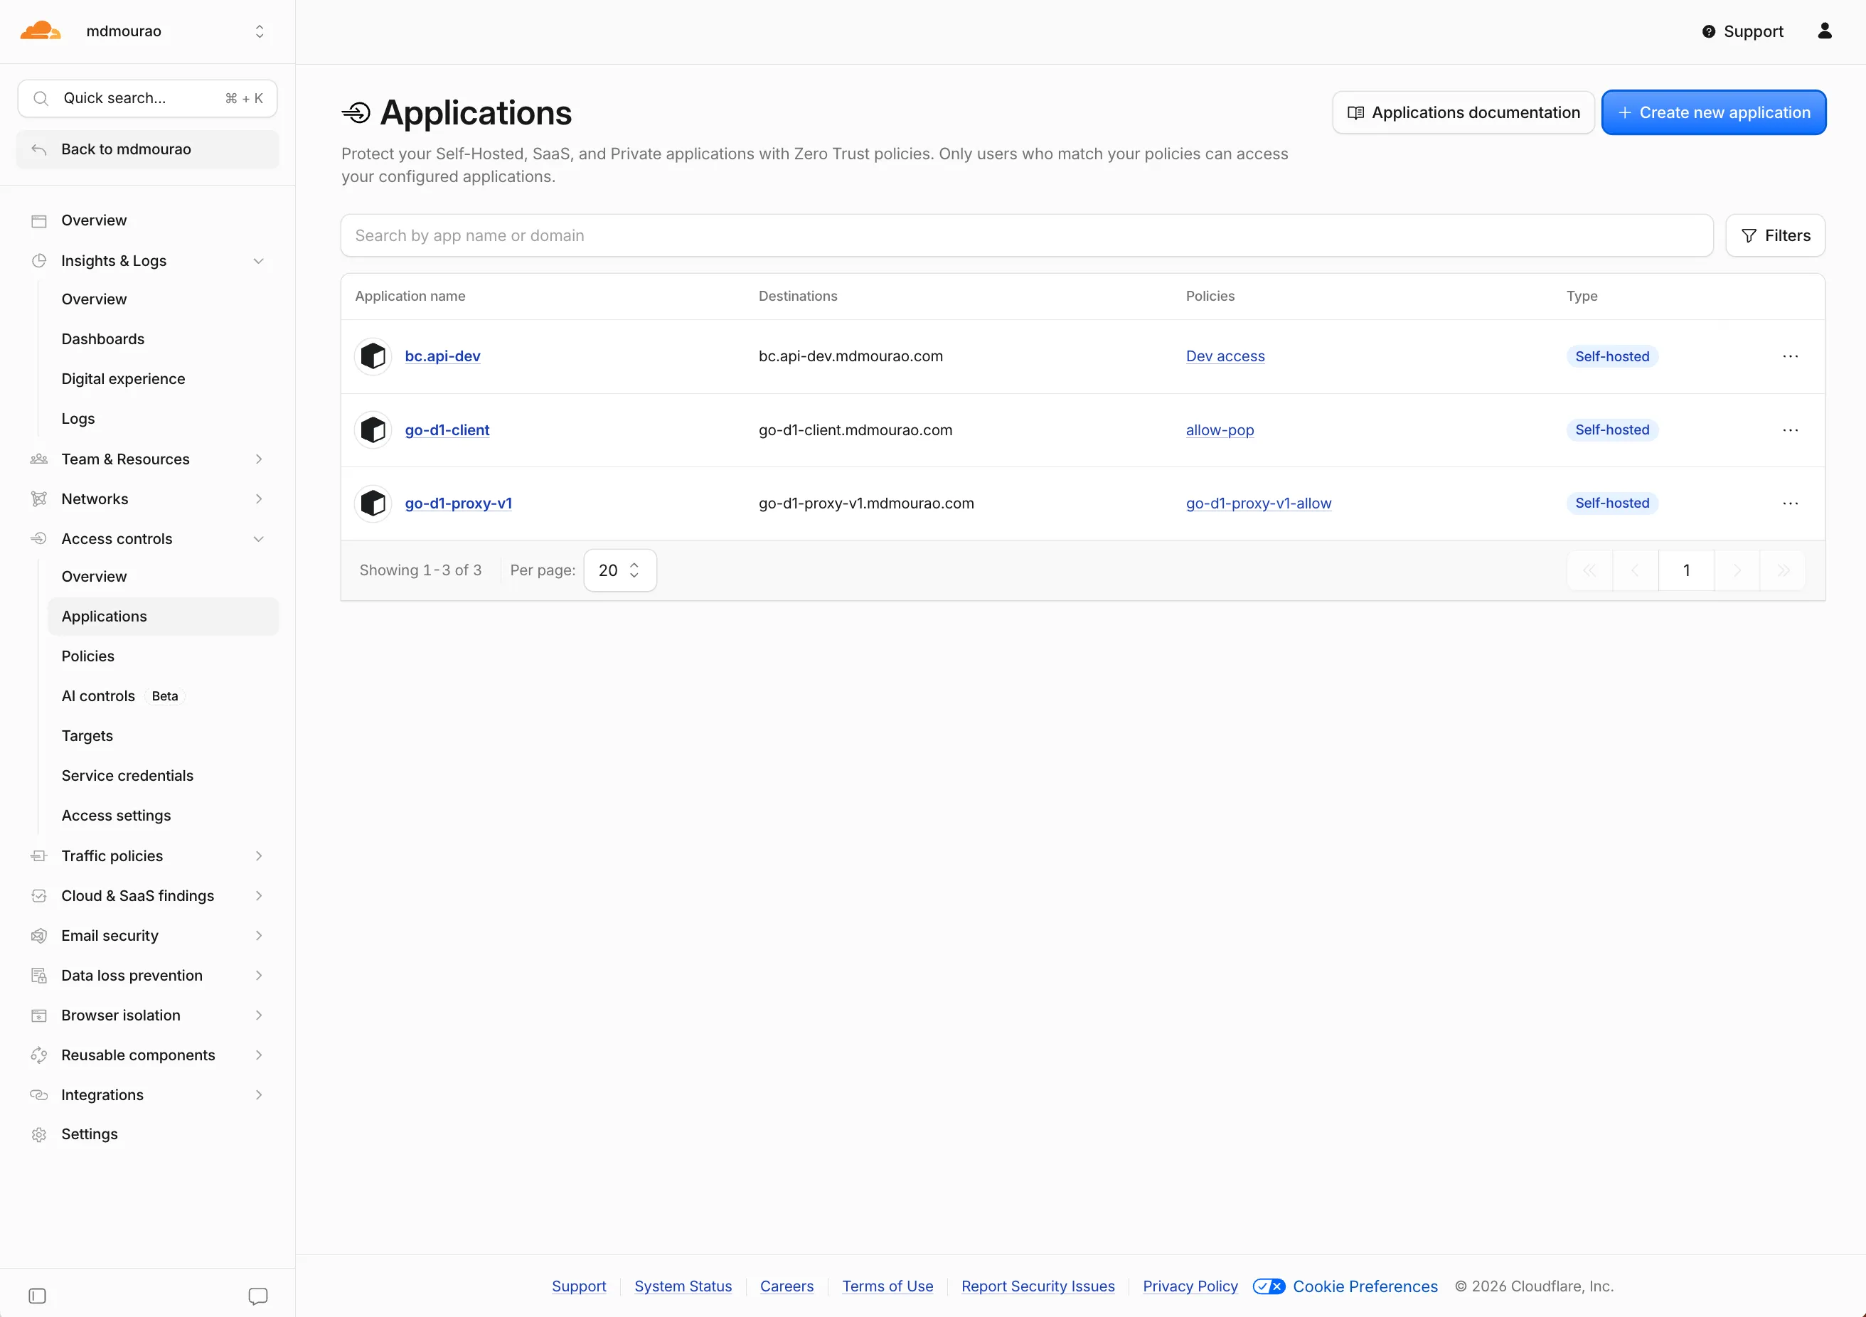Open the user profile icon
This screenshot has width=1866, height=1317.
pyautogui.click(x=1825, y=31)
